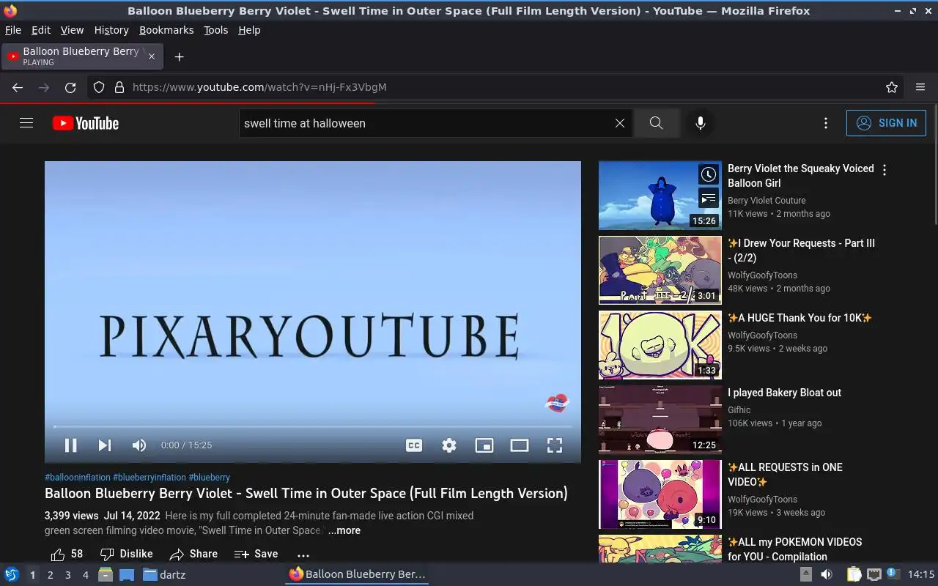Pause the video
The image size is (938, 586).
click(71, 445)
